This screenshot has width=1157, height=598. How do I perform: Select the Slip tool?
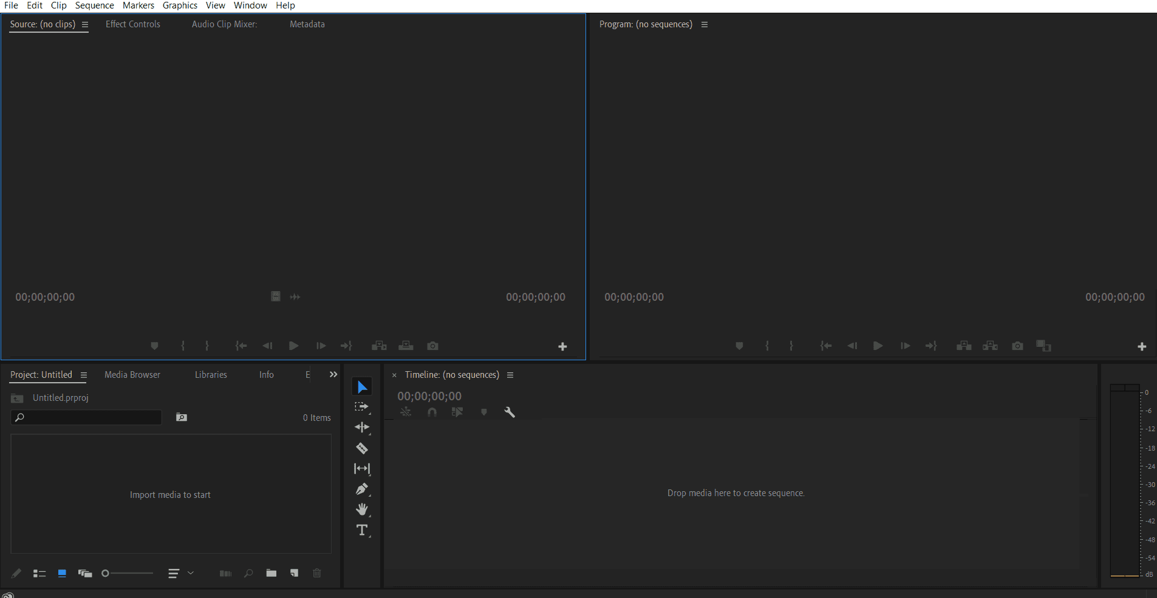(362, 469)
